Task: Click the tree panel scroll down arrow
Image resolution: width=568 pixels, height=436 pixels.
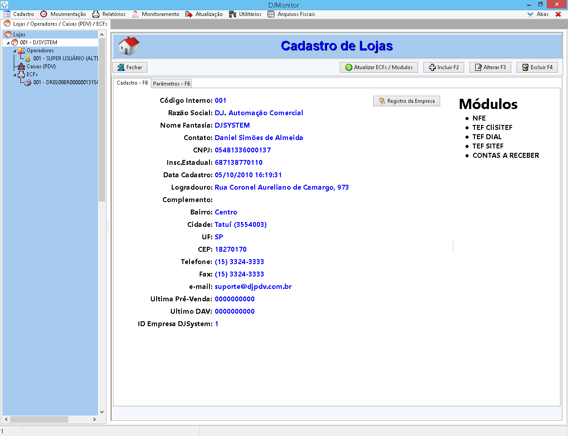Action: [x=102, y=412]
